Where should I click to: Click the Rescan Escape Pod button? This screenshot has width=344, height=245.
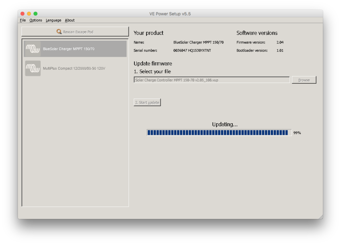(x=75, y=32)
